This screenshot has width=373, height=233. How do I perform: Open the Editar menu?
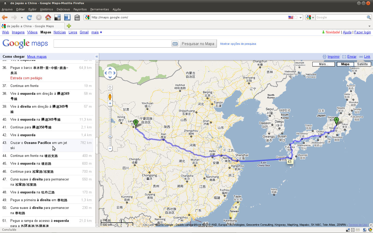20,9
